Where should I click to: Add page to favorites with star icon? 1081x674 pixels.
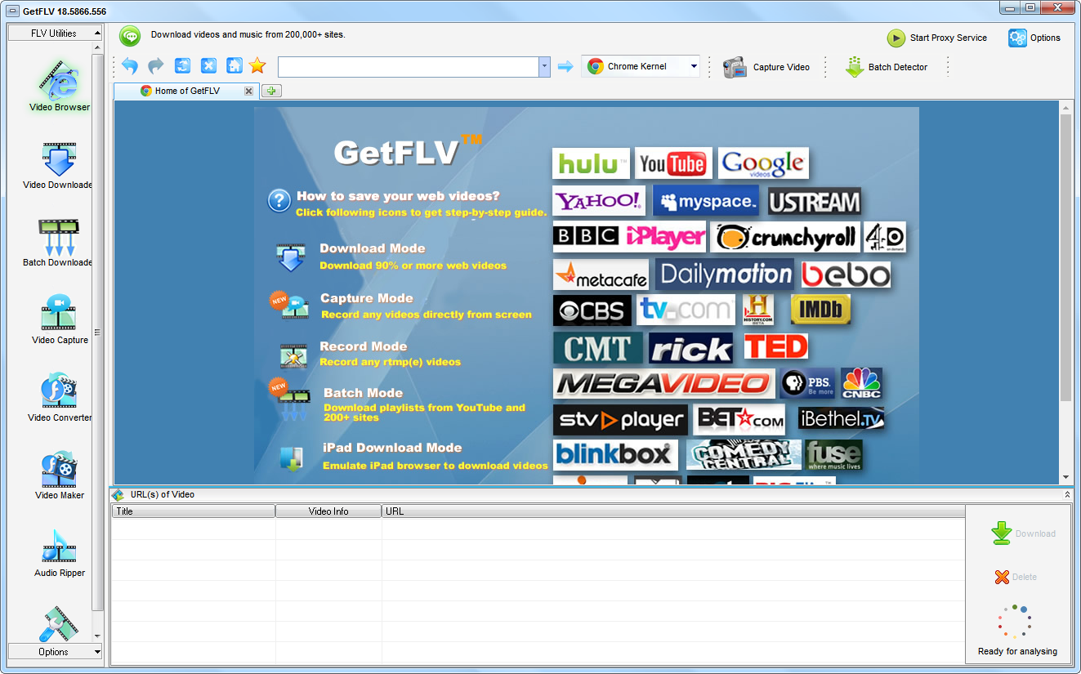pos(257,66)
